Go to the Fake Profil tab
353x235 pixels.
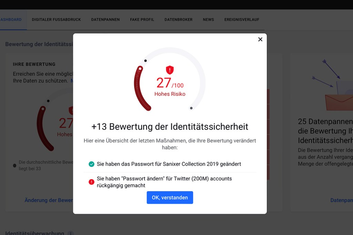coord(142,20)
